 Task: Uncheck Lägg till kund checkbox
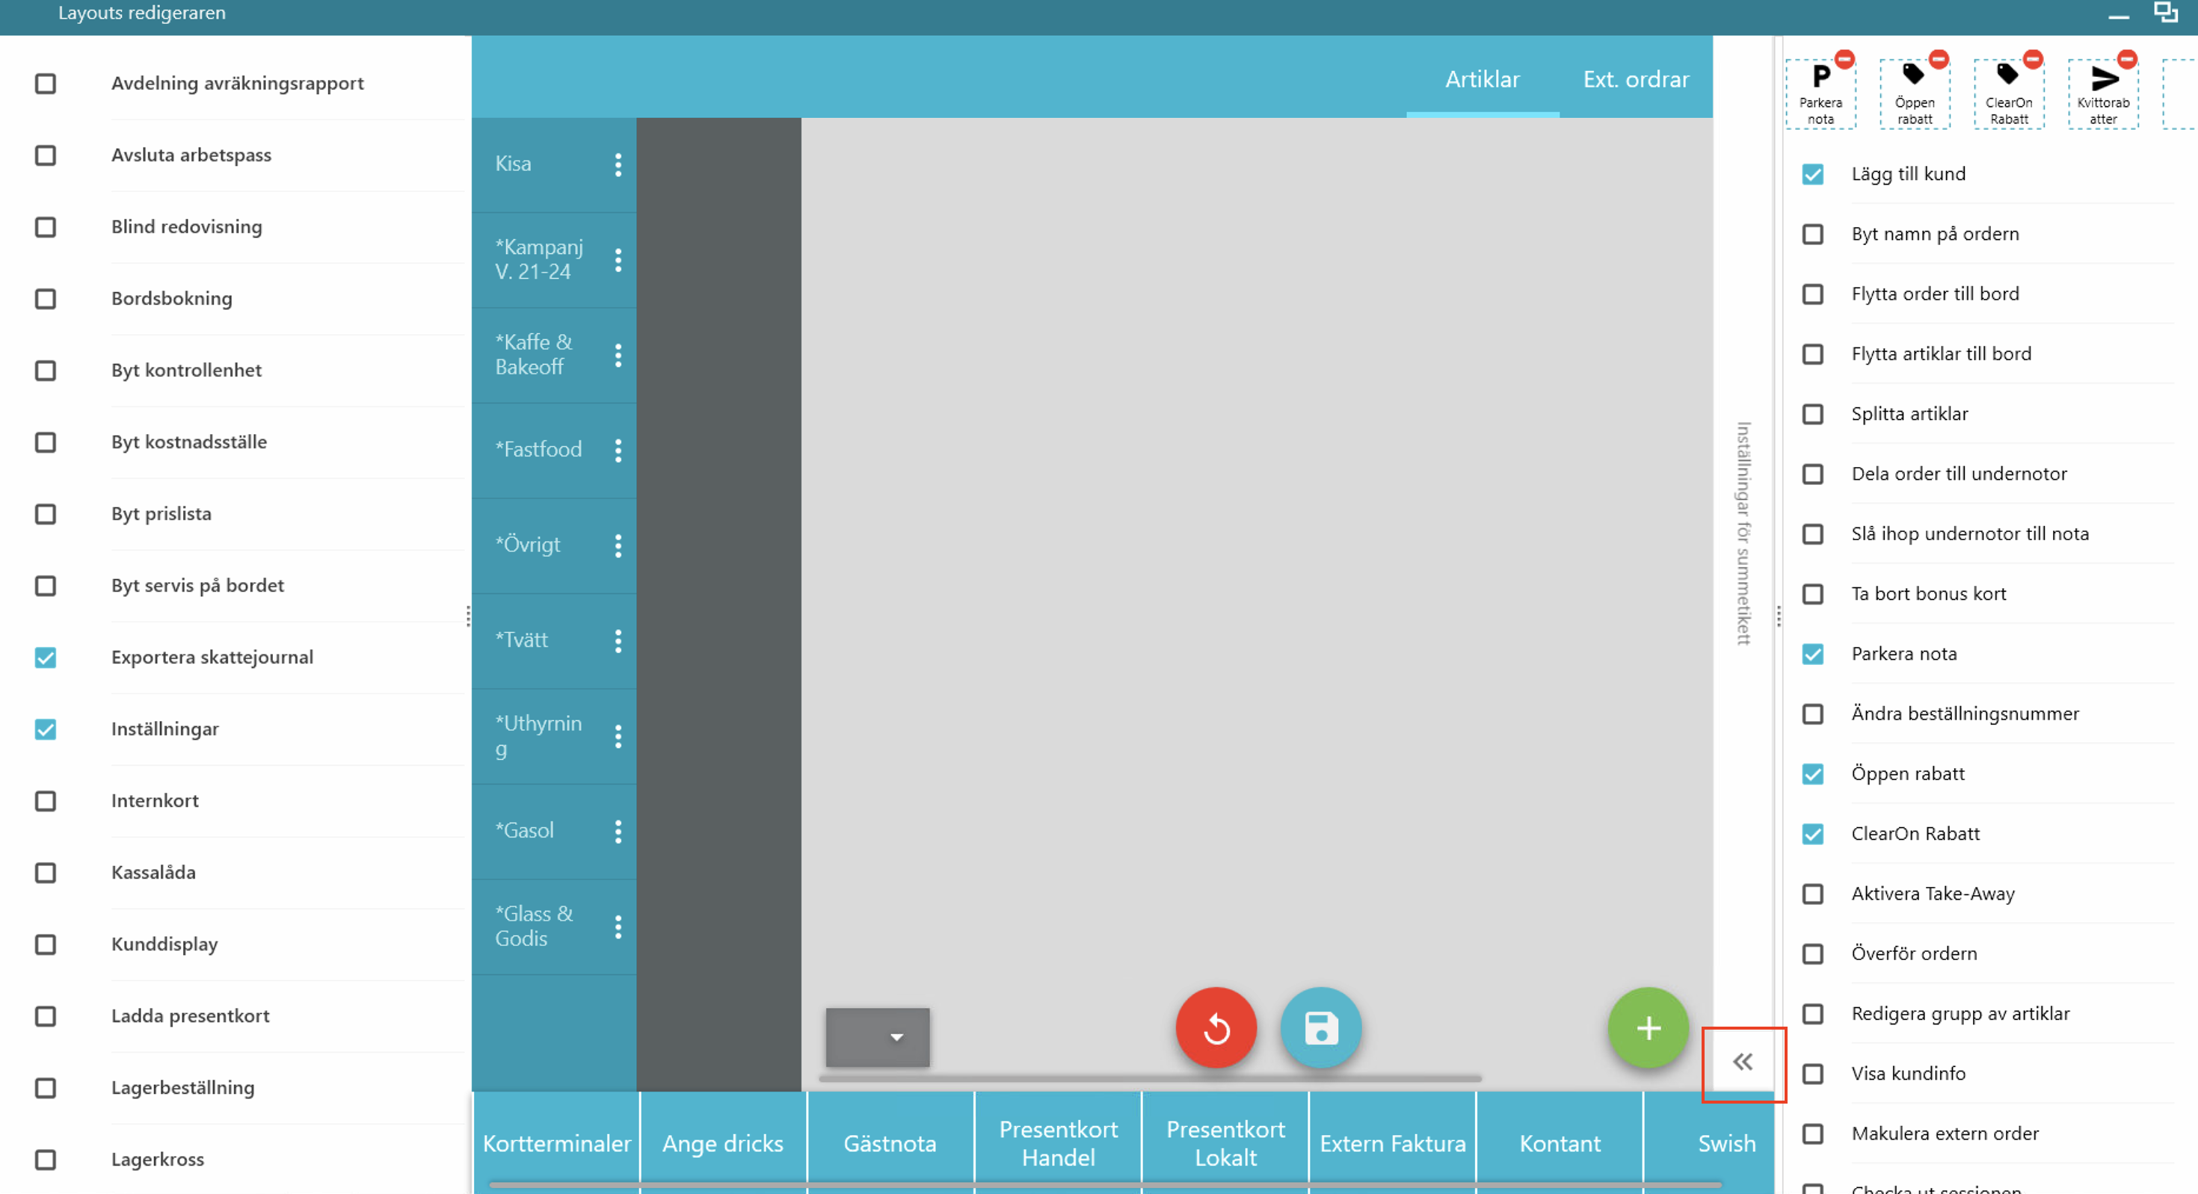click(1812, 174)
